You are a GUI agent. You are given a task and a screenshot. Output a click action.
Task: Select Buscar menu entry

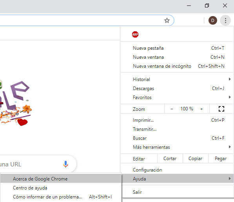click(x=177, y=138)
